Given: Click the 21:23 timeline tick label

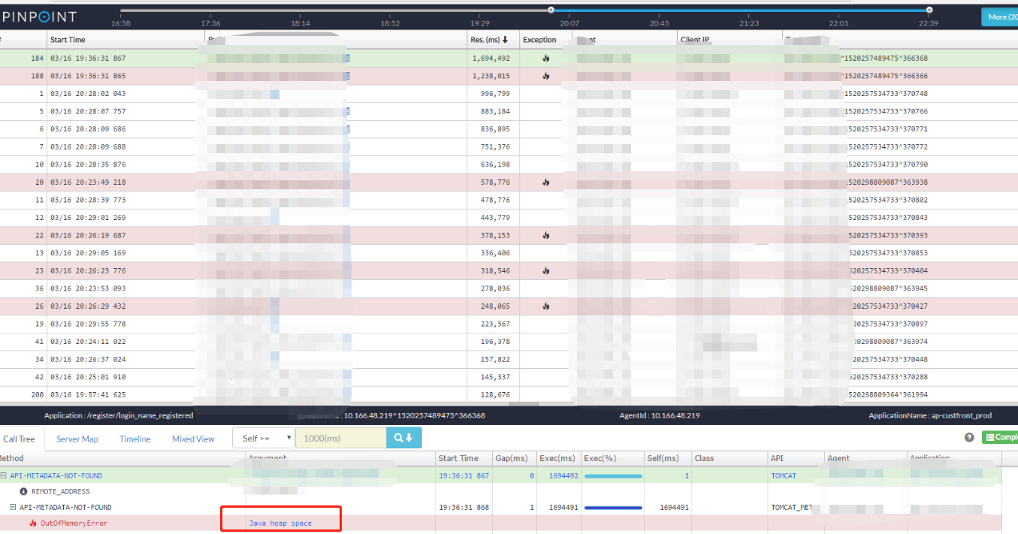Looking at the screenshot, I should pyautogui.click(x=749, y=23).
